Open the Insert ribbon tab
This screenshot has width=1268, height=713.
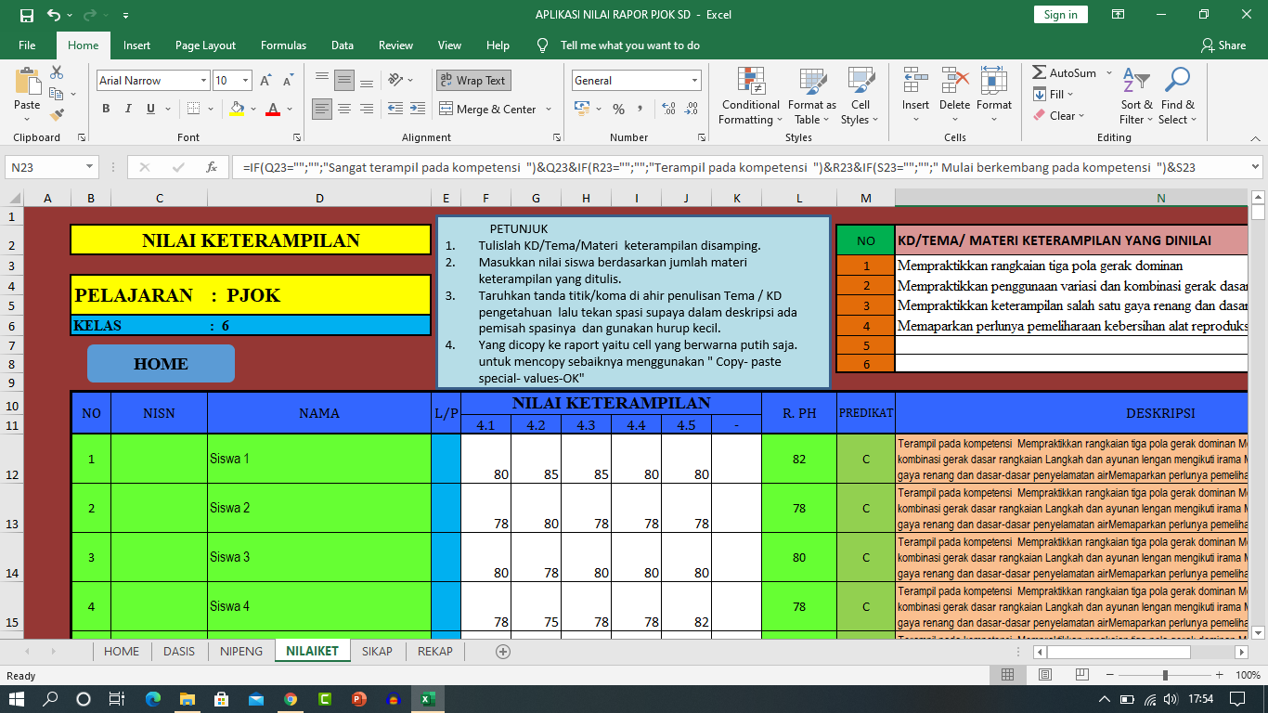tap(136, 45)
